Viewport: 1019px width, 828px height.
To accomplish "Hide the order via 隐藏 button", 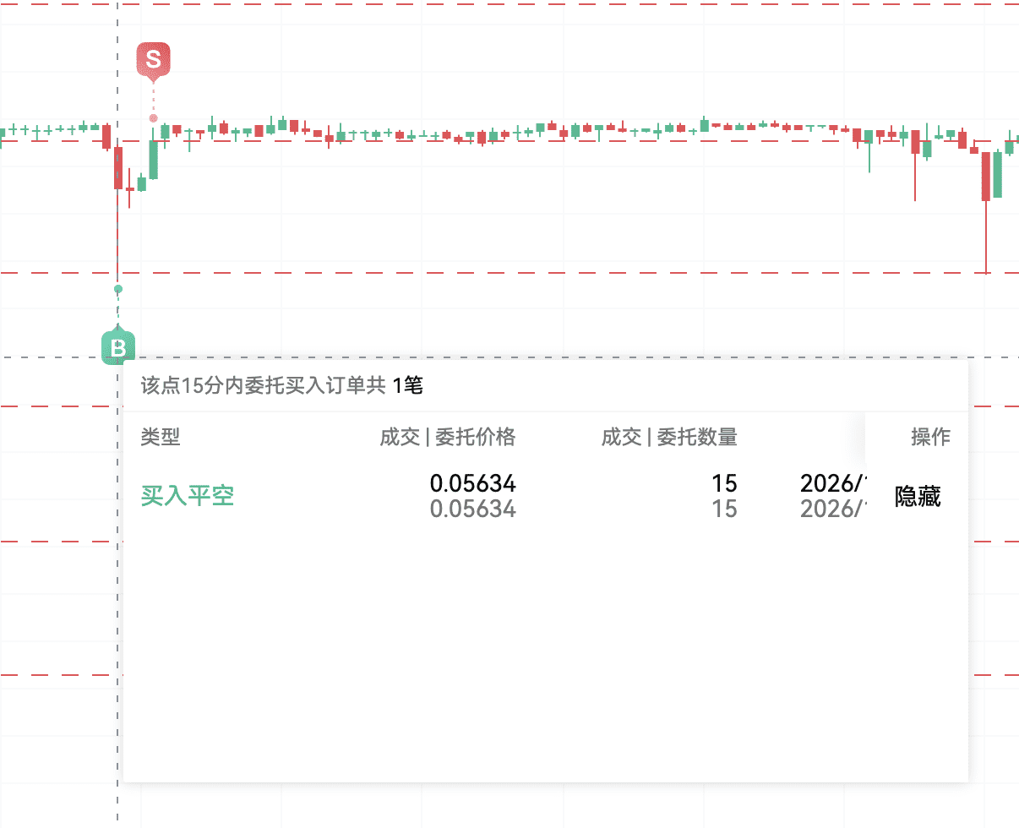I will click(x=918, y=497).
